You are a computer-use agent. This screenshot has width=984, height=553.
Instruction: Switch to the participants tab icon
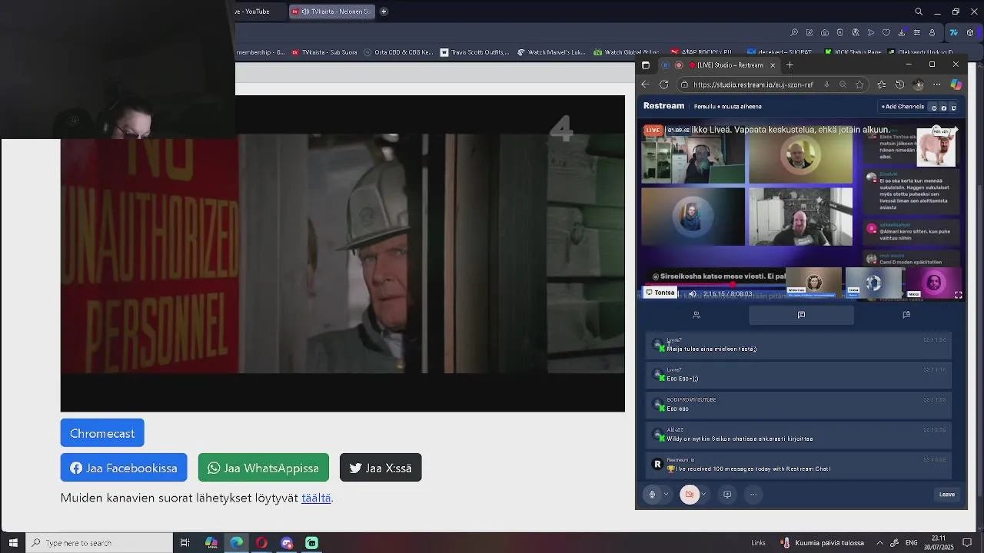pos(696,315)
